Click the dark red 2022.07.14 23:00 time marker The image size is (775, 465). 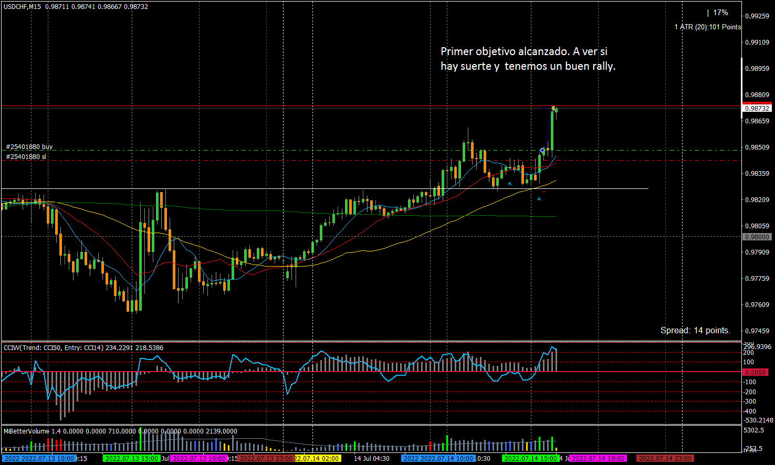665,458
